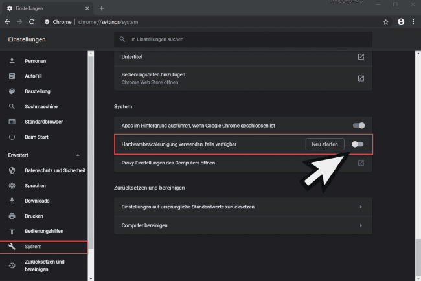Click the magnifier icon beside Suchmaschine

pos(12,107)
